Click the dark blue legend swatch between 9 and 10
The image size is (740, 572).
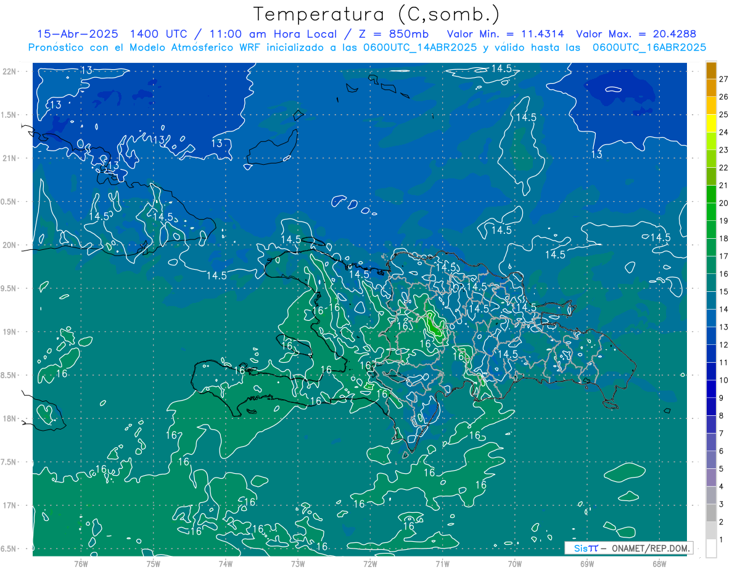pos(711,389)
